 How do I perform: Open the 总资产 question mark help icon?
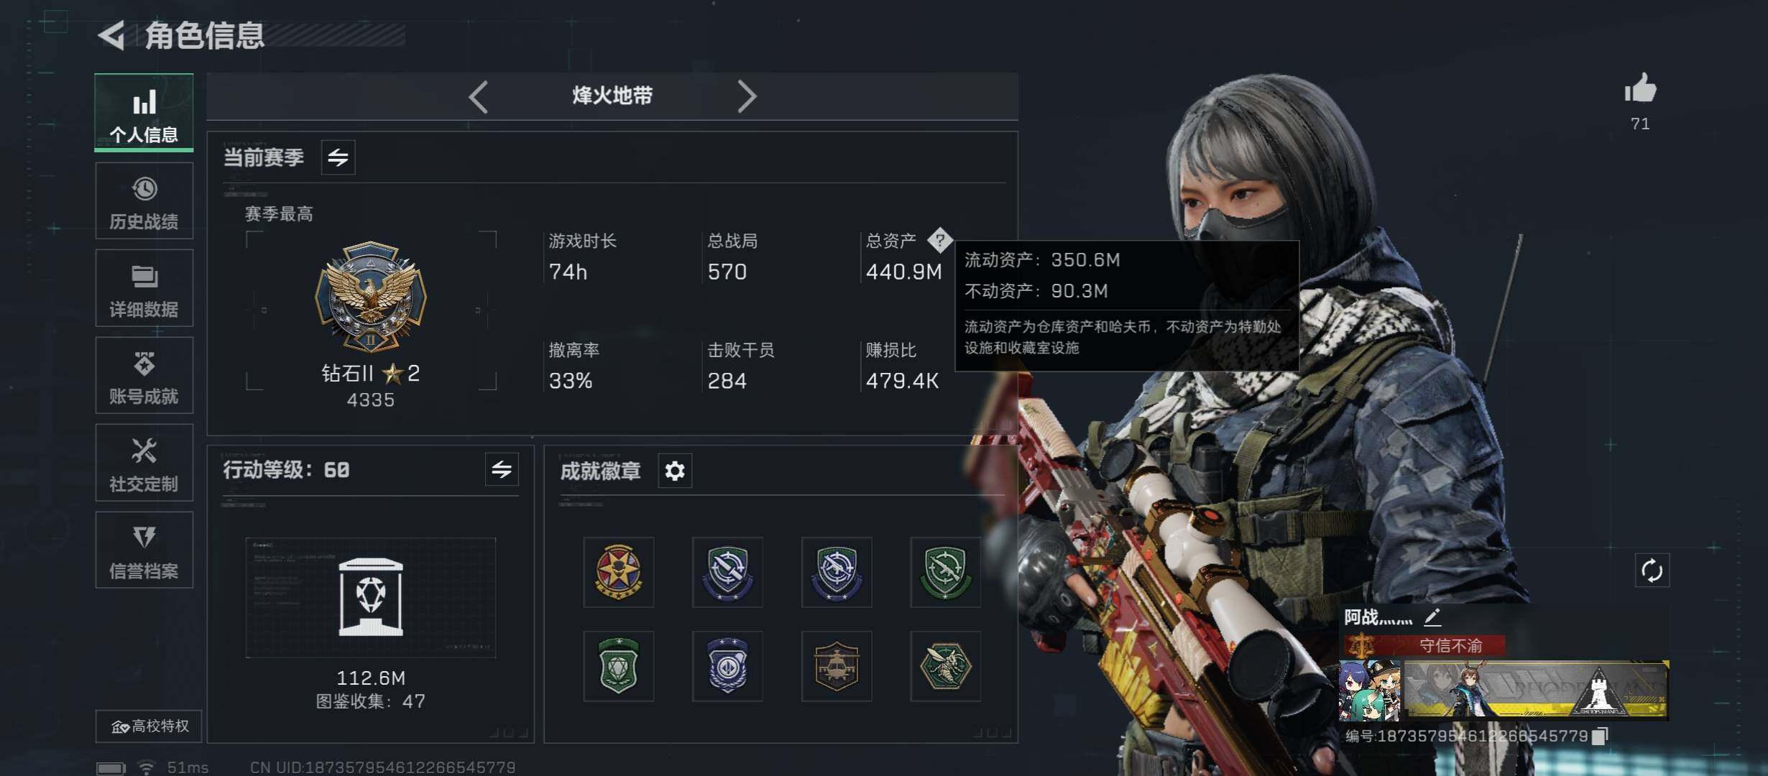(940, 240)
